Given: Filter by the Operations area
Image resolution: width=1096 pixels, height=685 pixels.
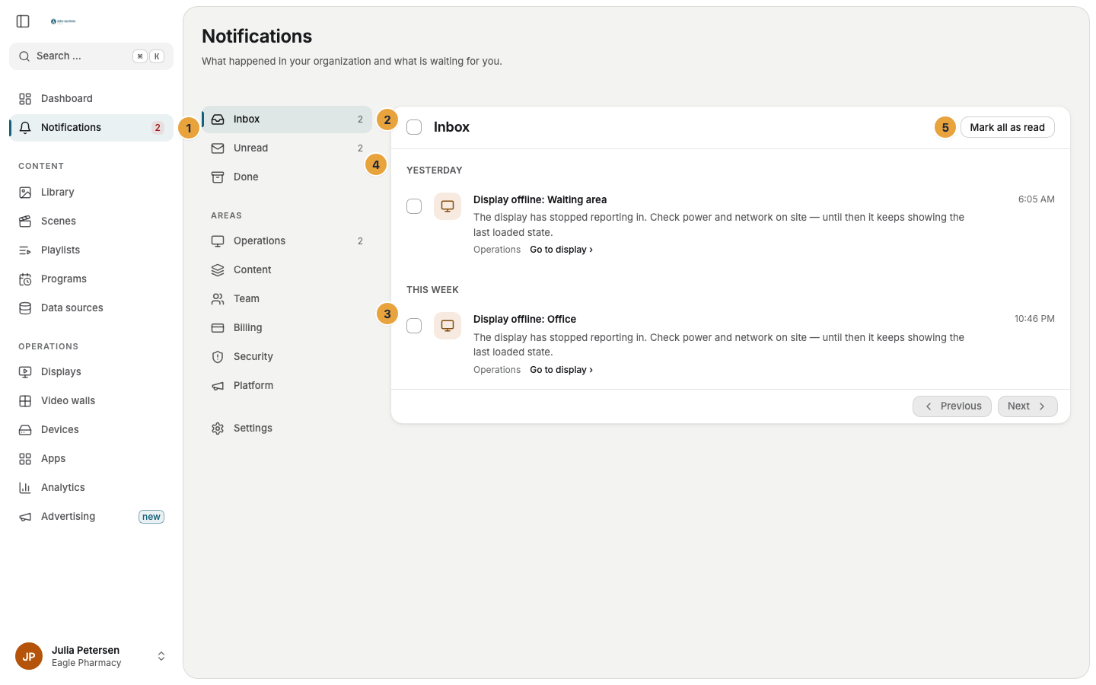Looking at the screenshot, I should 287,241.
